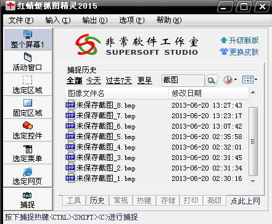Screen dimensions: 272x224
Task: Show 全部 capture history
Action: (x=75, y=81)
